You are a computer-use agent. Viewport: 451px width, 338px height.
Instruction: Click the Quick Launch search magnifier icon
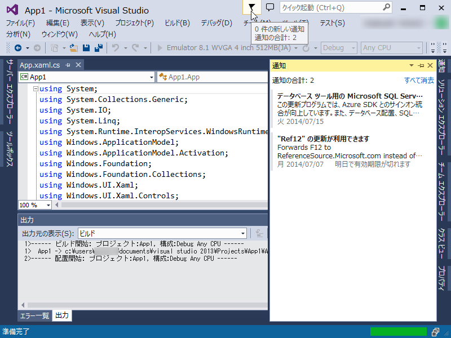tap(387, 7)
